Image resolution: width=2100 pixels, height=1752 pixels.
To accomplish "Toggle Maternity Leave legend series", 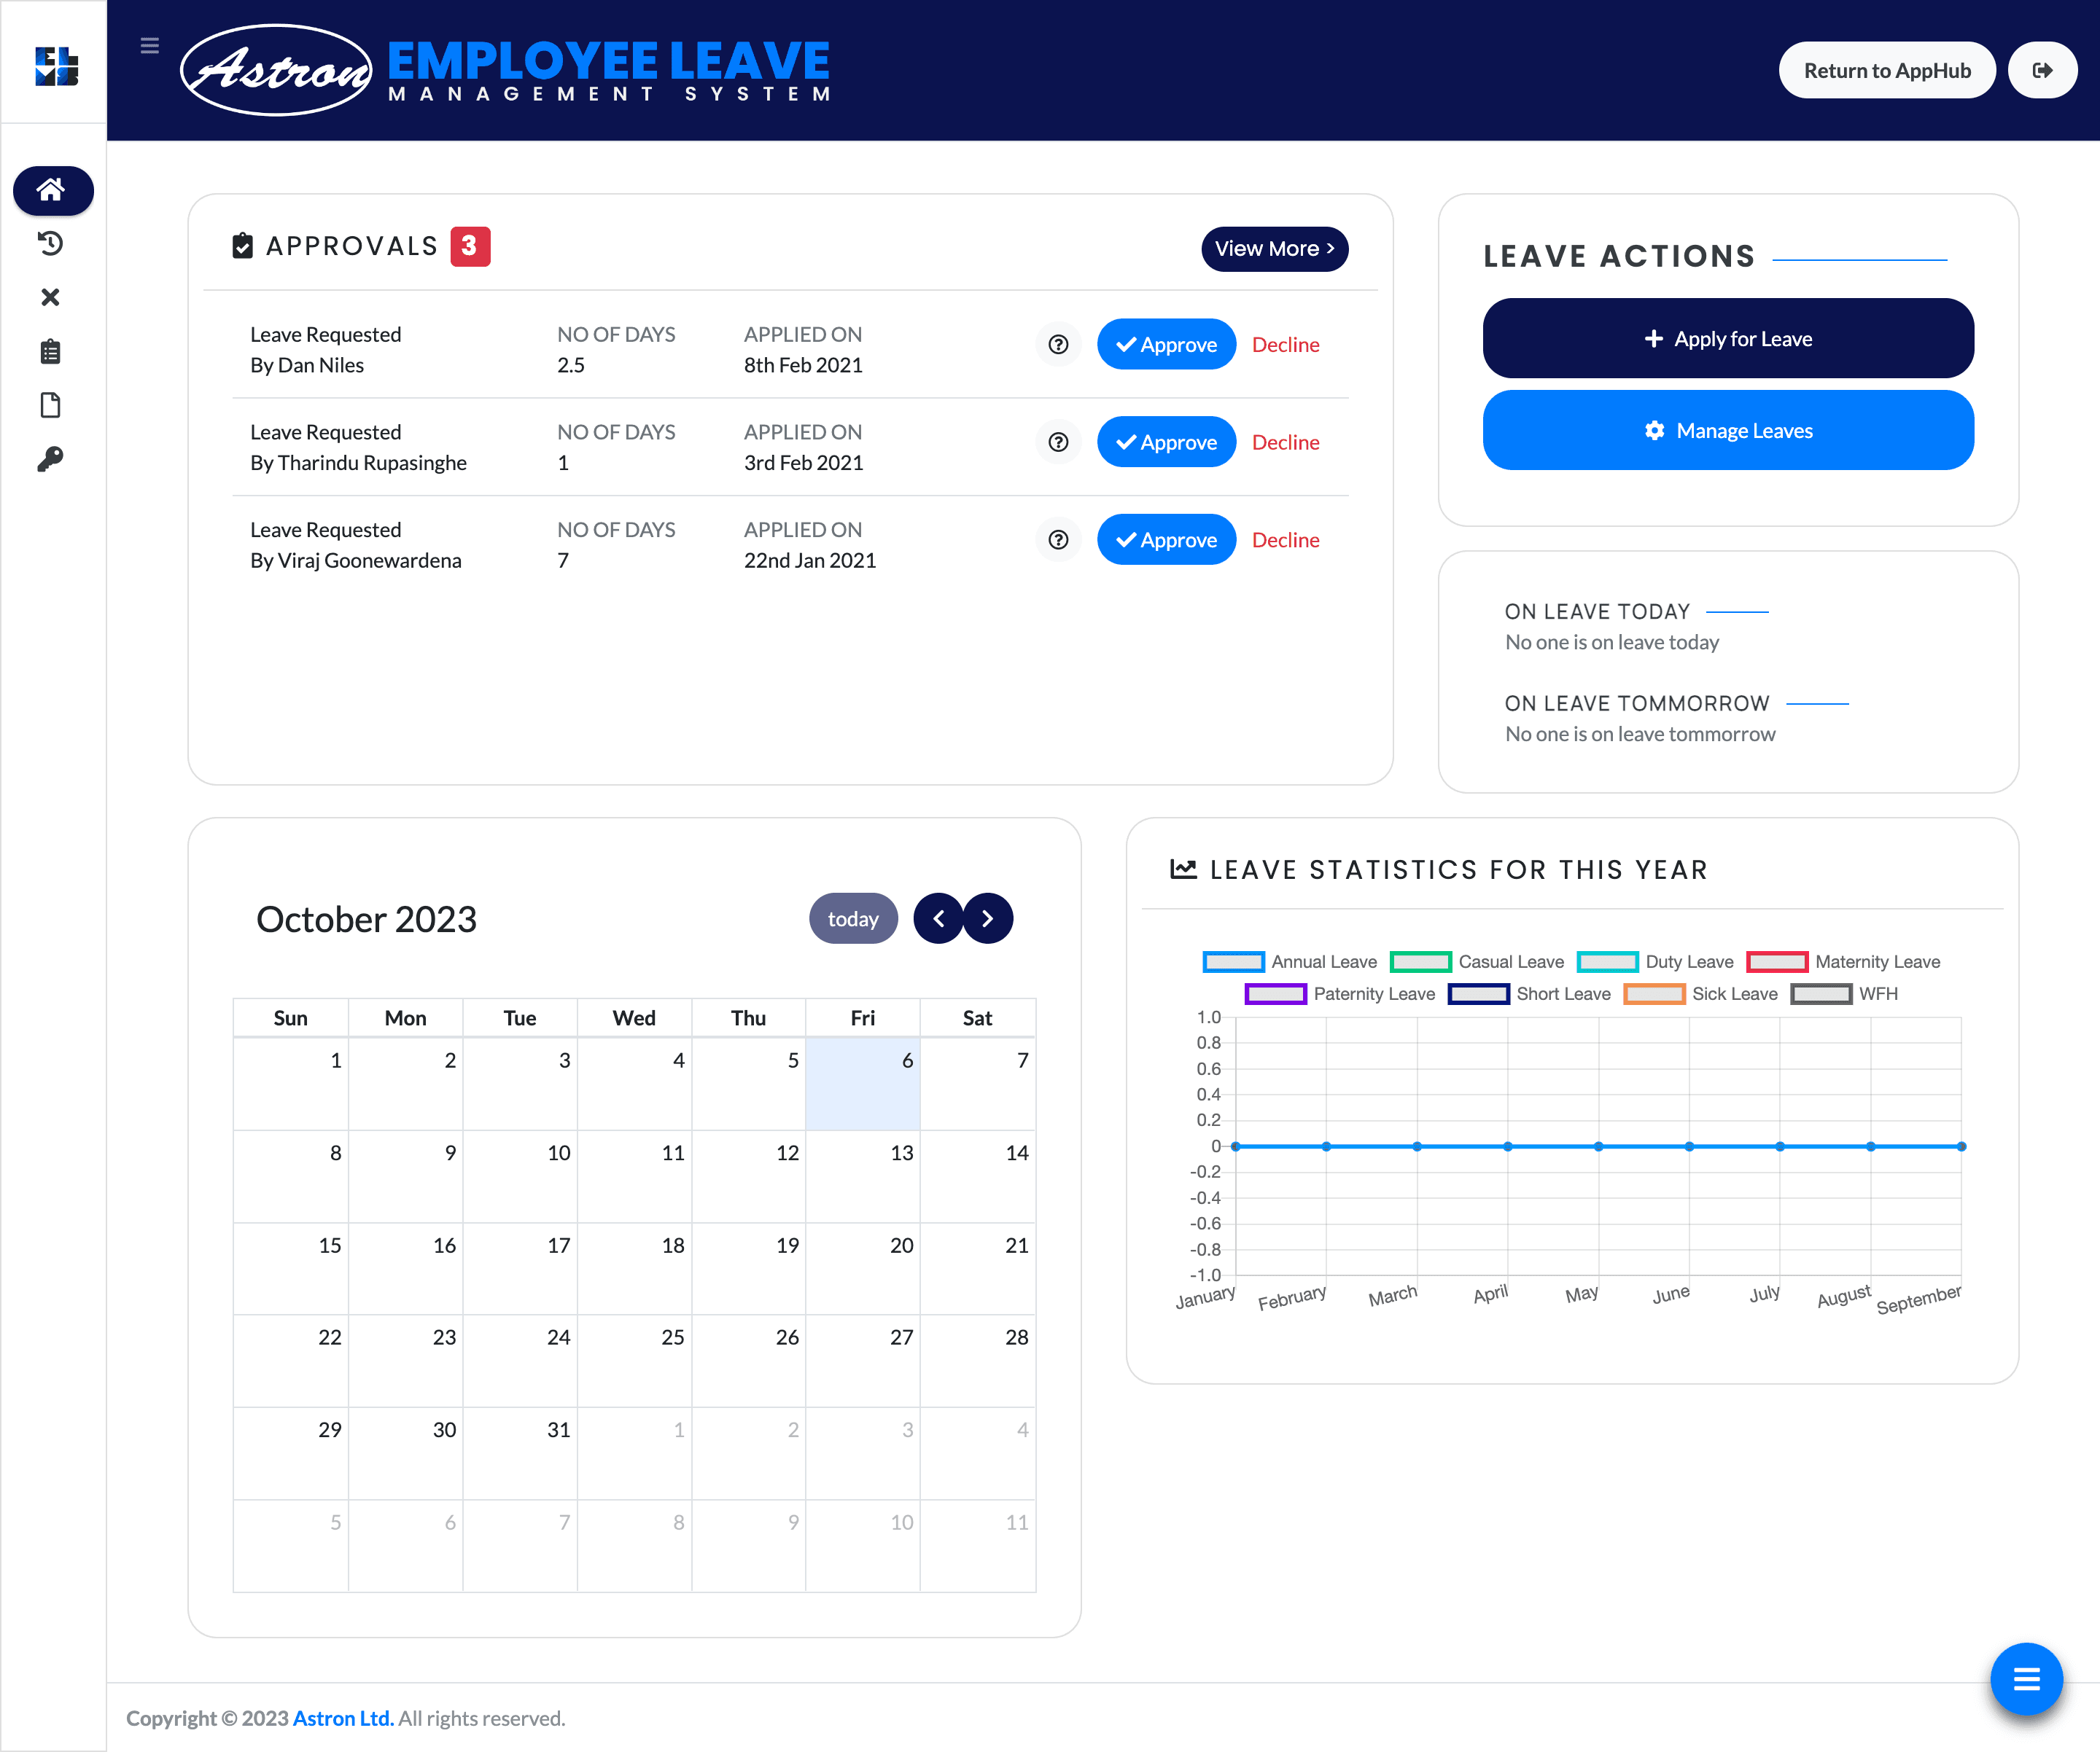I will pyautogui.click(x=1843, y=961).
